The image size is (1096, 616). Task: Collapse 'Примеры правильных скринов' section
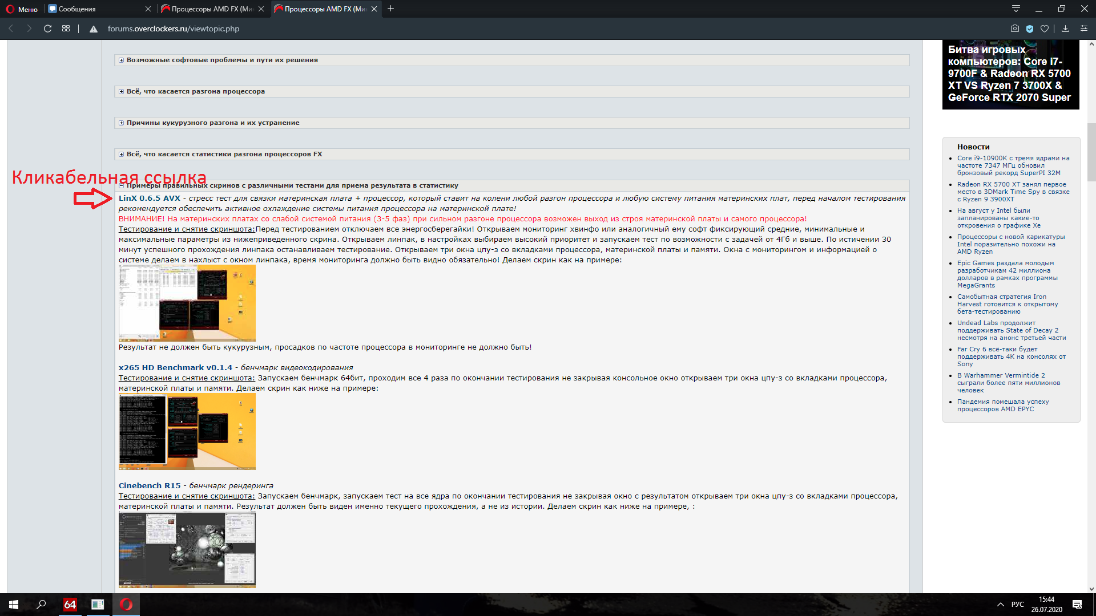point(121,185)
